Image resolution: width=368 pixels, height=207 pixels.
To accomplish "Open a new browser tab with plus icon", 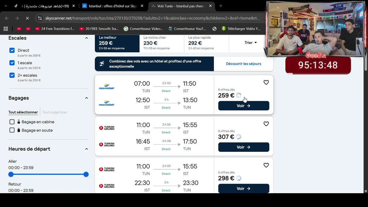I will coord(221,6).
